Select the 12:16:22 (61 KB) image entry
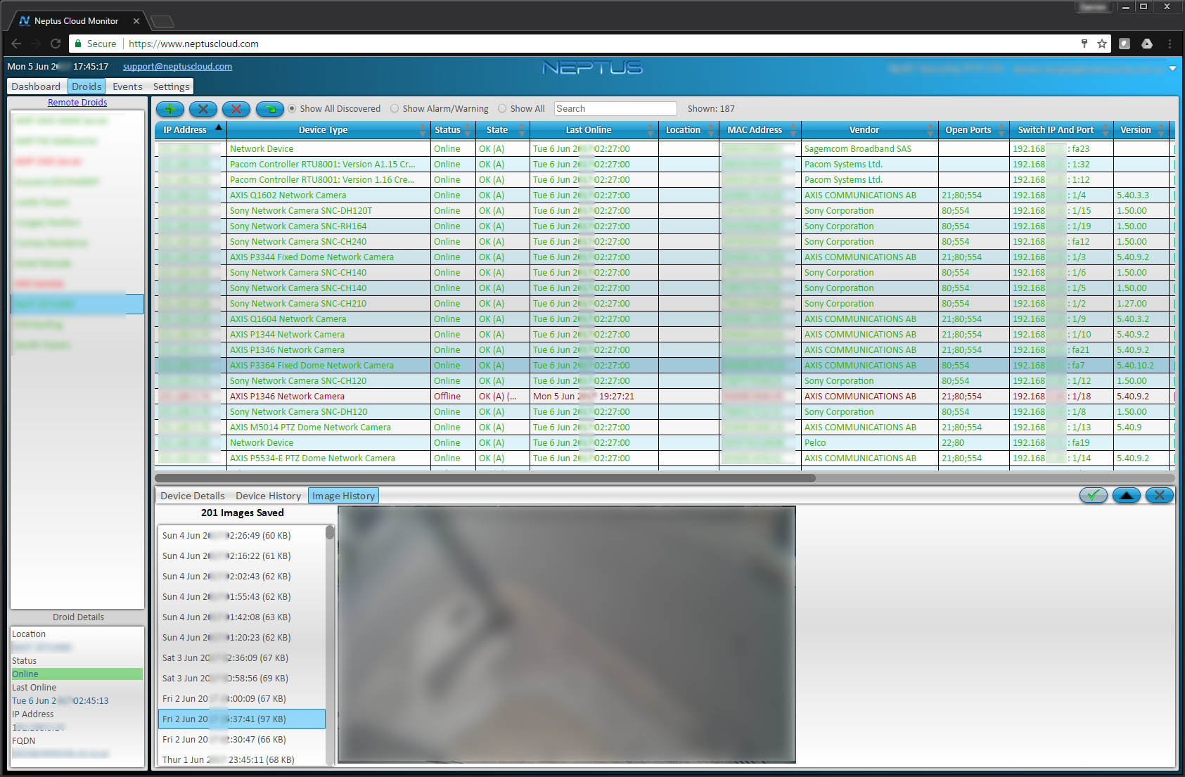1185x777 pixels. click(241, 556)
